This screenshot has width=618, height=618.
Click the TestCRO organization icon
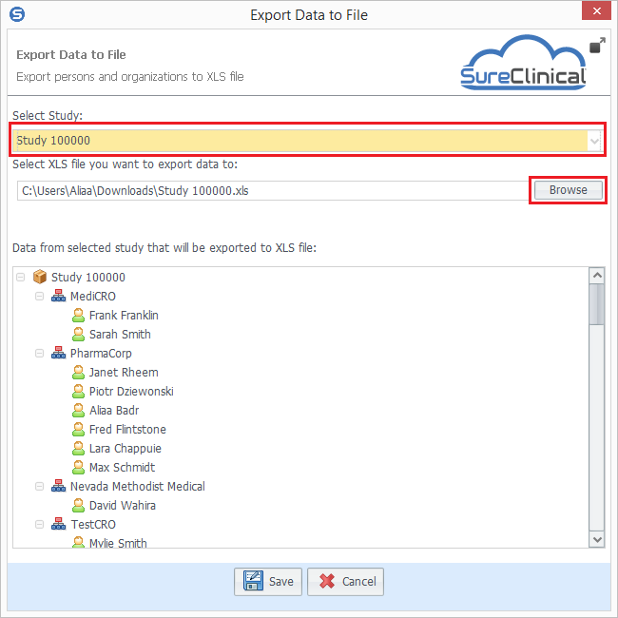coord(58,524)
